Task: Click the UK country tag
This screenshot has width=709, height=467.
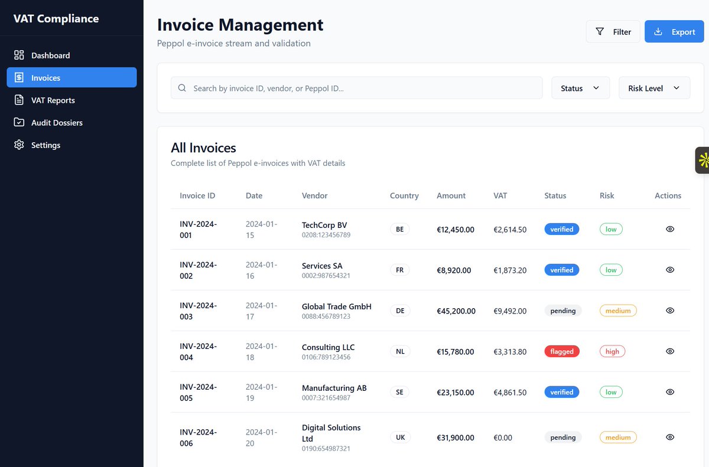Action: 400,437
